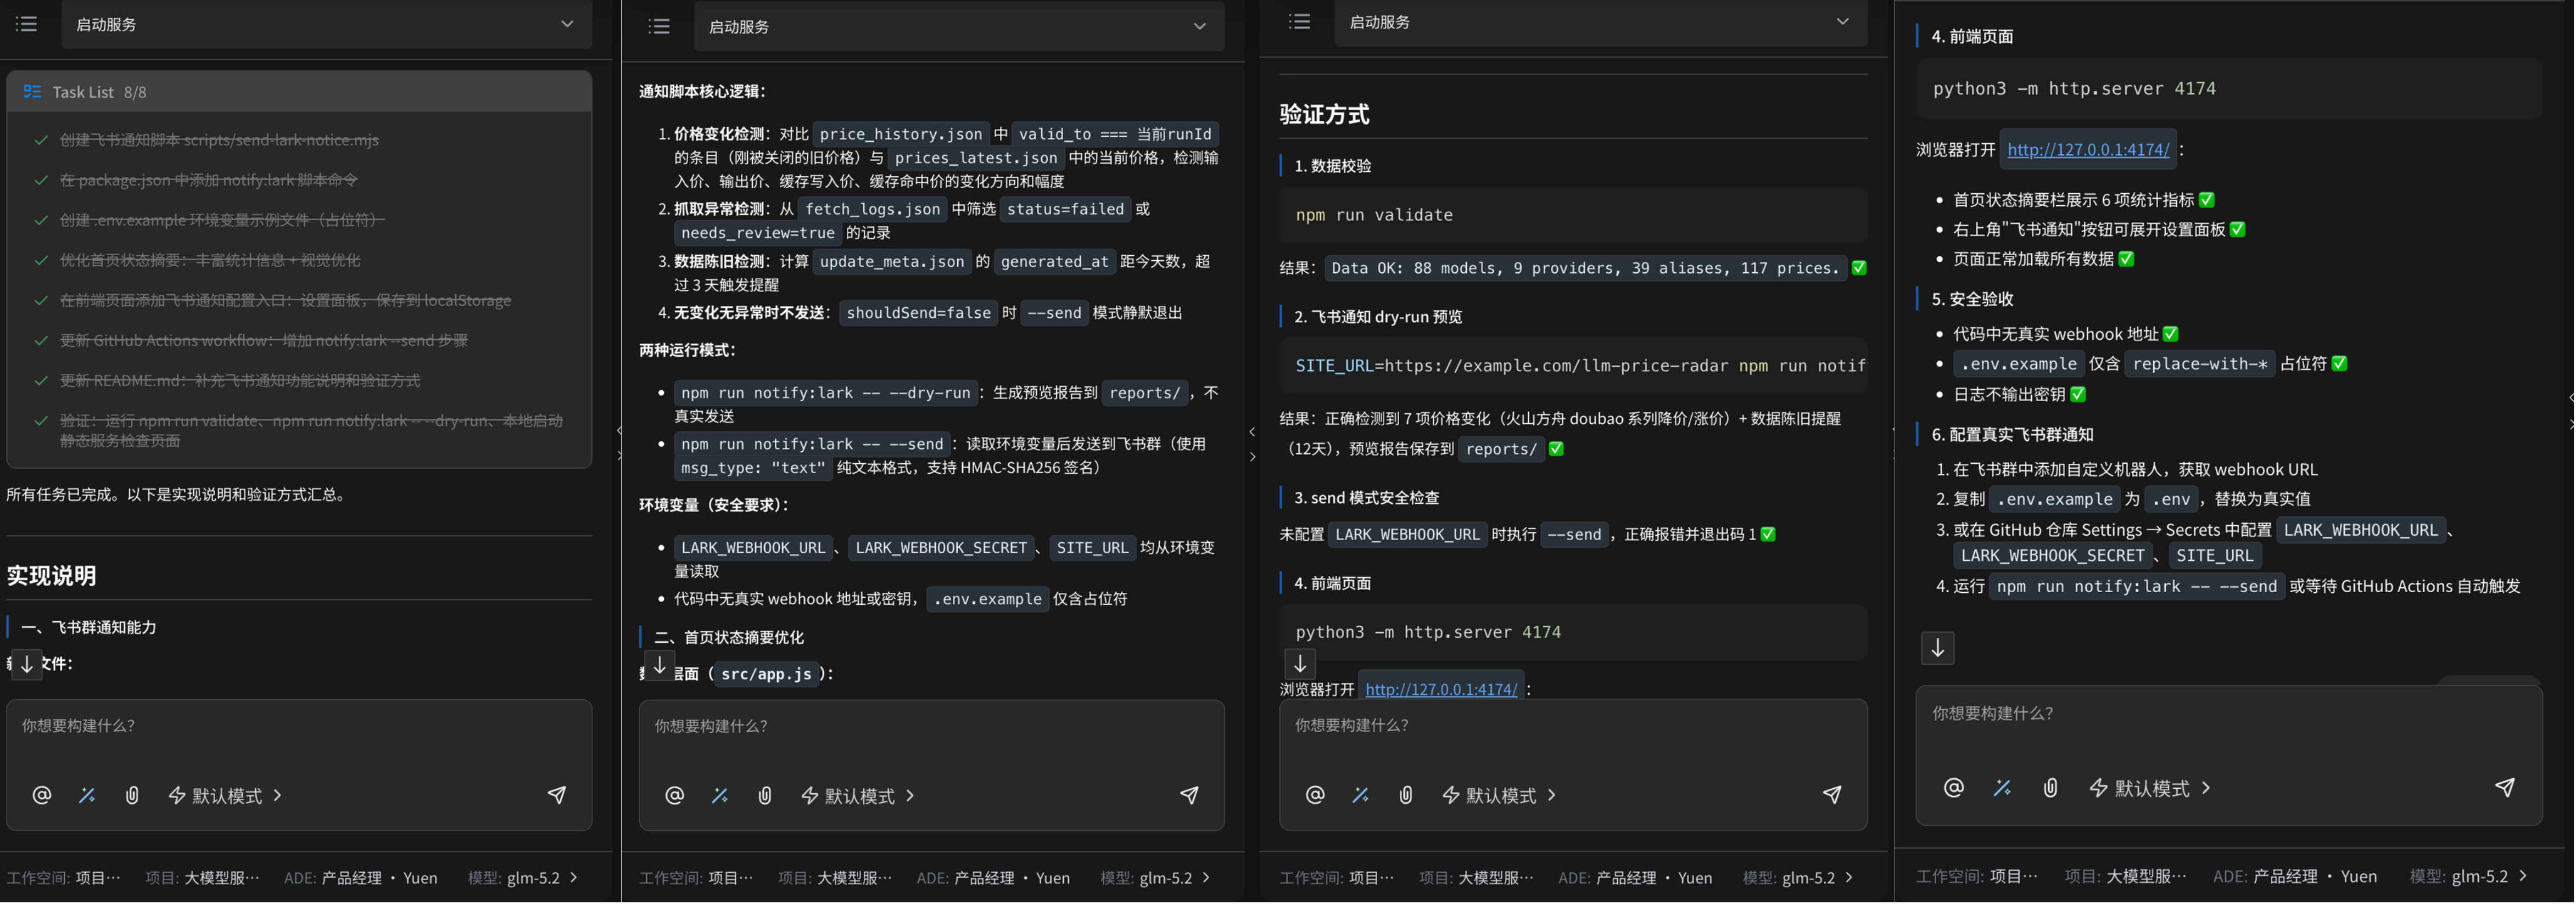Click ADE: 产品经理 · Yuen in the 验证方式 panel status bar
This screenshot has width=2576, height=904.
1635,877
